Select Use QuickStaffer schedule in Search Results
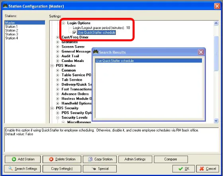Screen dimensions: 223x176 pyautogui.click(x=149, y=61)
